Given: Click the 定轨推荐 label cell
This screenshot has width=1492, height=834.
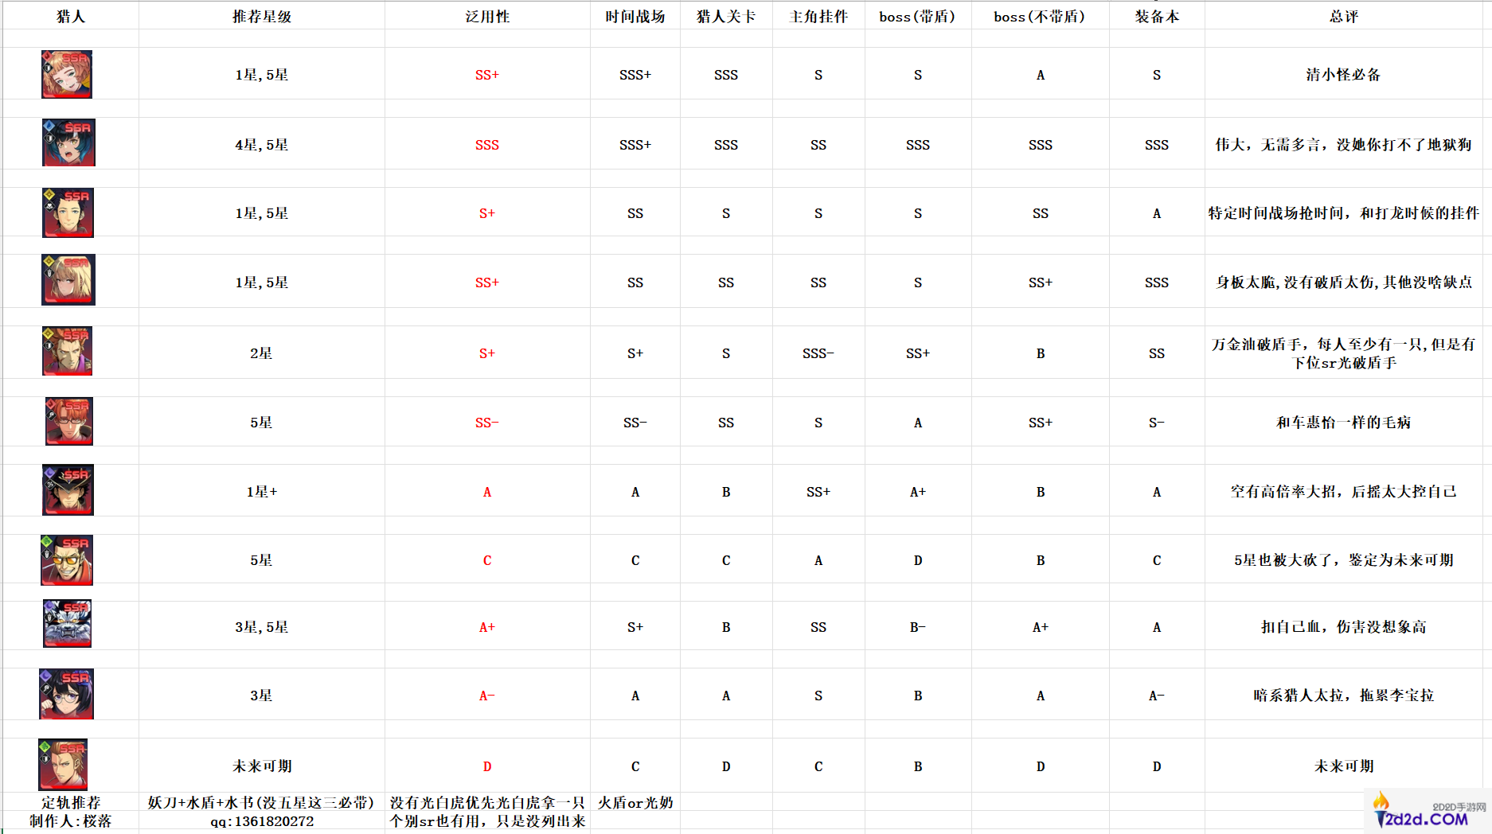Looking at the screenshot, I should click(x=71, y=802).
